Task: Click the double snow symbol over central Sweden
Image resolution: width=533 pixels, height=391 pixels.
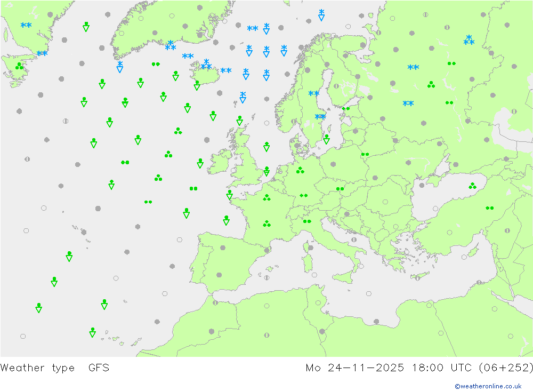Action: point(314,93)
